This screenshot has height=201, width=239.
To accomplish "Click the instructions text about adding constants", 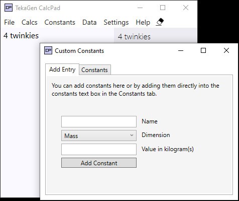I will click(136, 90).
